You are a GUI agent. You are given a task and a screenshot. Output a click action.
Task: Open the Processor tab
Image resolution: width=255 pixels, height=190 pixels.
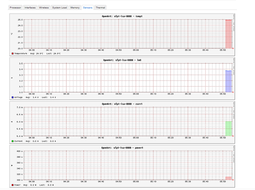pos(16,7)
